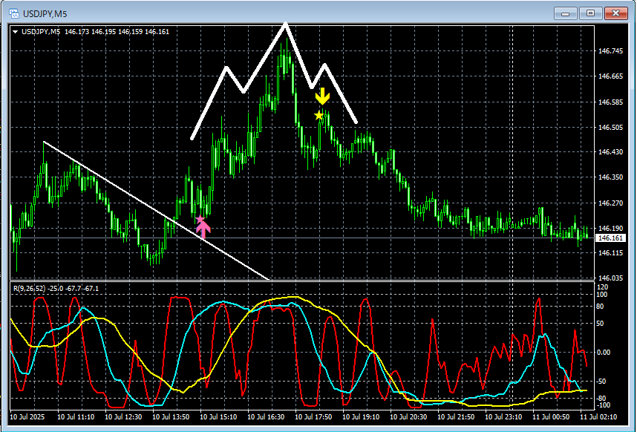Click the -100 level on the indicator scale
Screen dimensions: 637x432
pyautogui.click(x=603, y=405)
